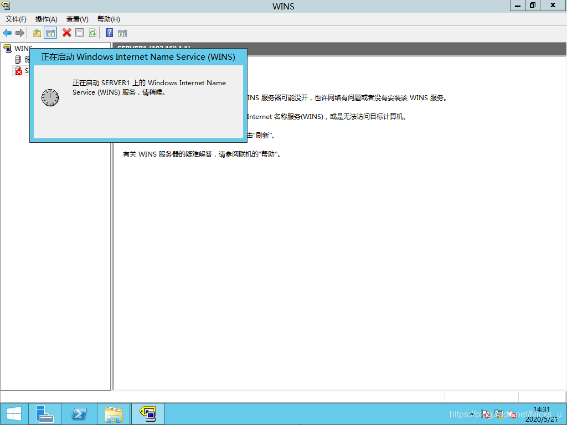Click the gray Forward arrow toolbar icon
The width and height of the screenshot is (567, 425).
click(20, 33)
